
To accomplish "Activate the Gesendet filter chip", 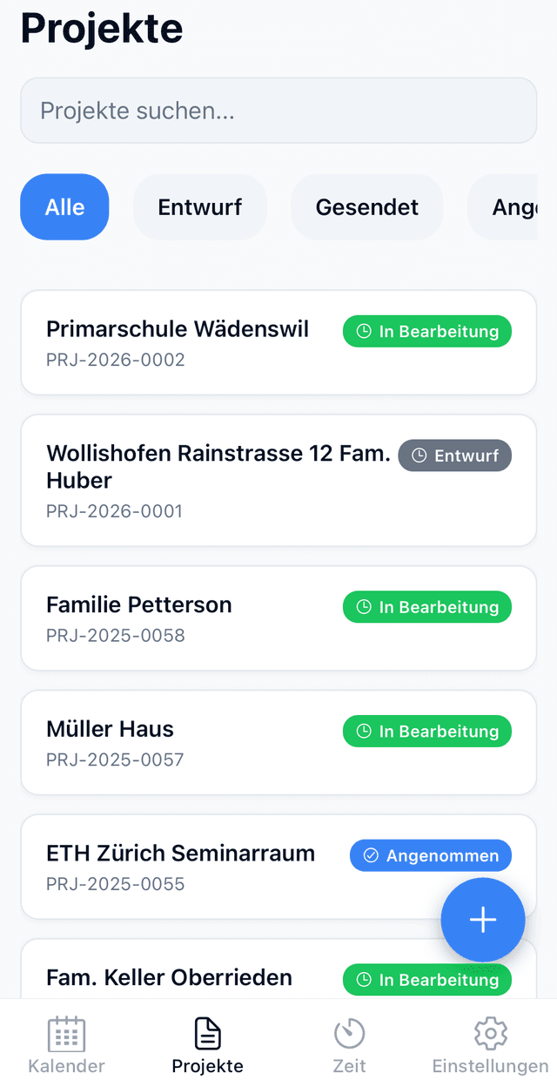I will pyautogui.click(x=366, y=206).
